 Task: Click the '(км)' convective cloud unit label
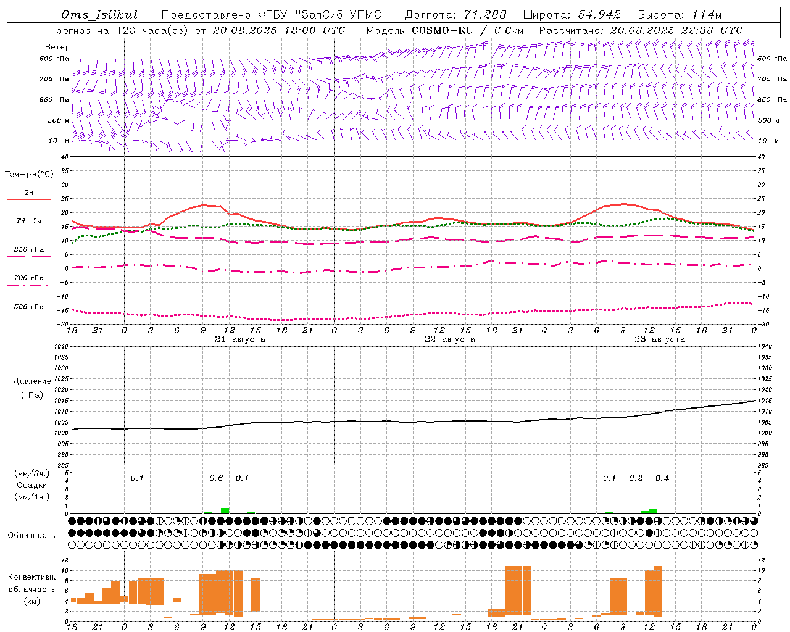32,601
